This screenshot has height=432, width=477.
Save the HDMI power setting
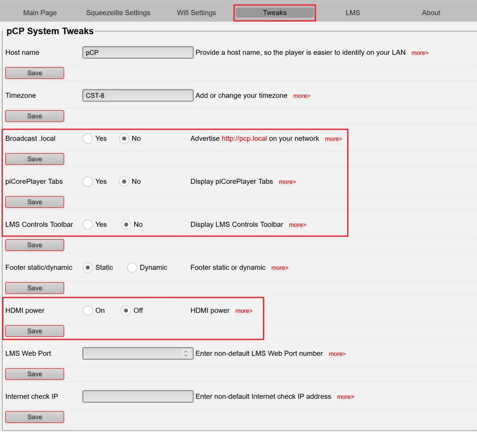tap(35, 331)
